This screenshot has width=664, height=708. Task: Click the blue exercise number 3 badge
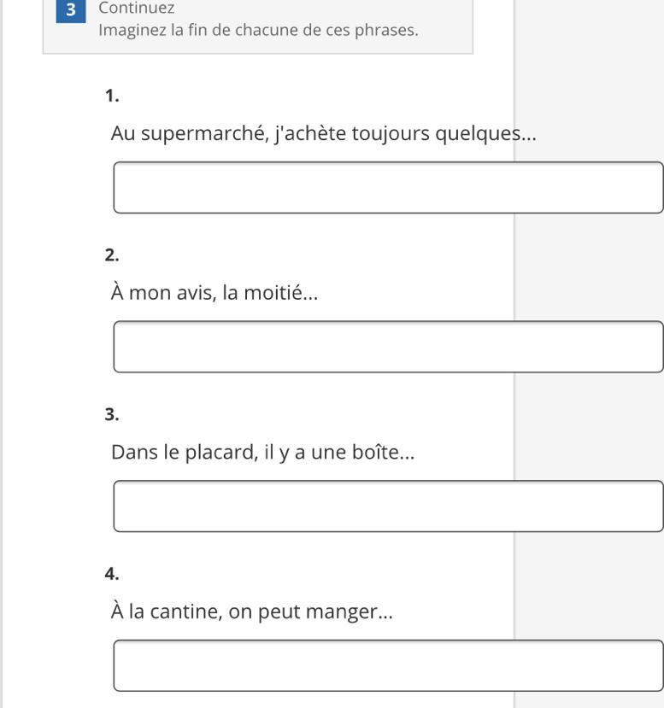click(x=71, y=10)
